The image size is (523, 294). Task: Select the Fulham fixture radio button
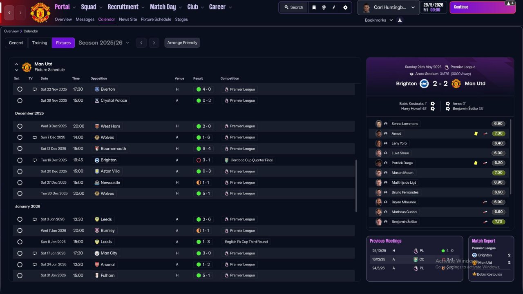[20, 276]
